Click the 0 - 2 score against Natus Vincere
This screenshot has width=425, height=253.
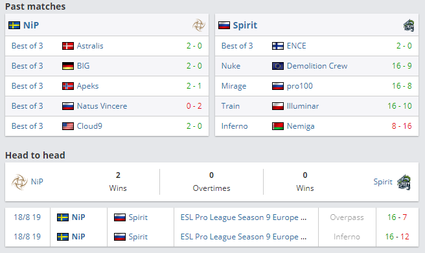click(194, 106)
